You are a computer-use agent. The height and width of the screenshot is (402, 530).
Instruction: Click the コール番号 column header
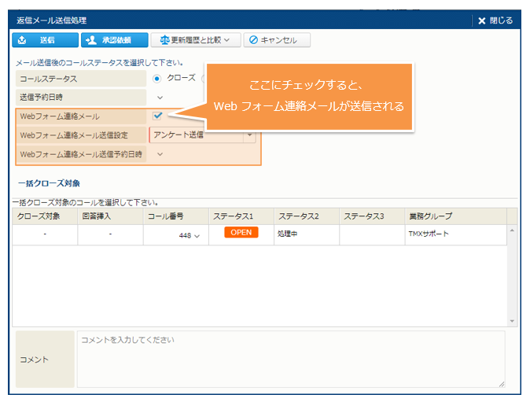[175, 216]
